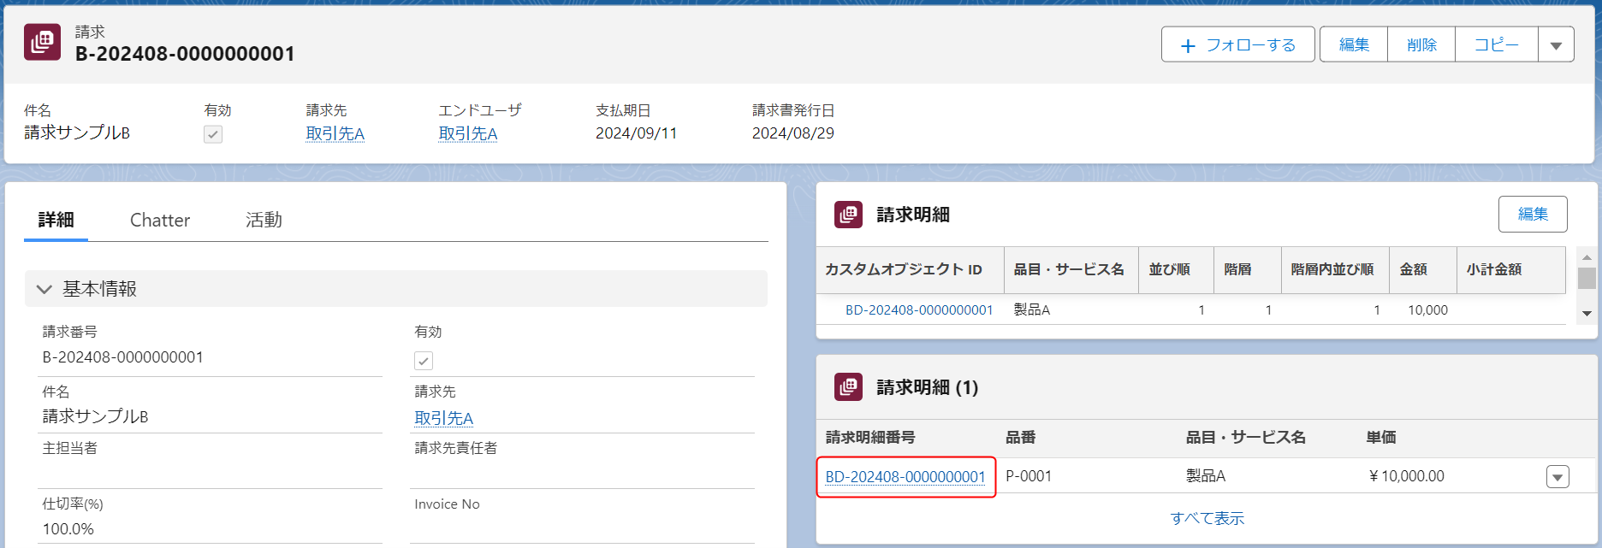
Task: Switch to the Chatter tab
Action: point(160,220)
